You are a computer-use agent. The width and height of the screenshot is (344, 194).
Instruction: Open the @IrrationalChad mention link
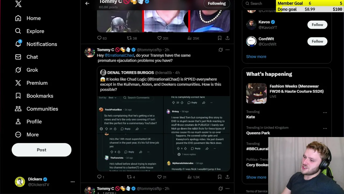[119, 55]
